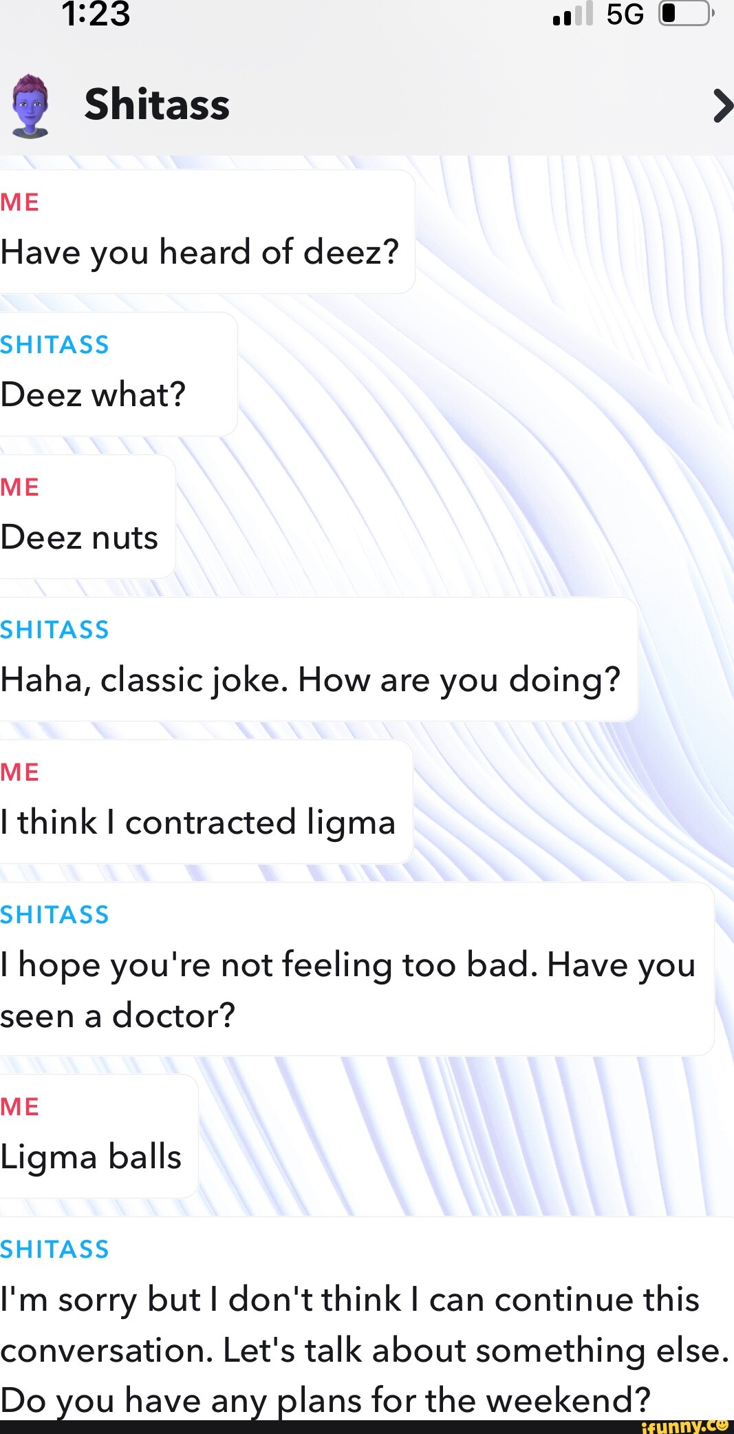Screen dimensions: 734x1434
Task: Open the profile by tapping the Shitass name
Action: [x=157, y=105]
